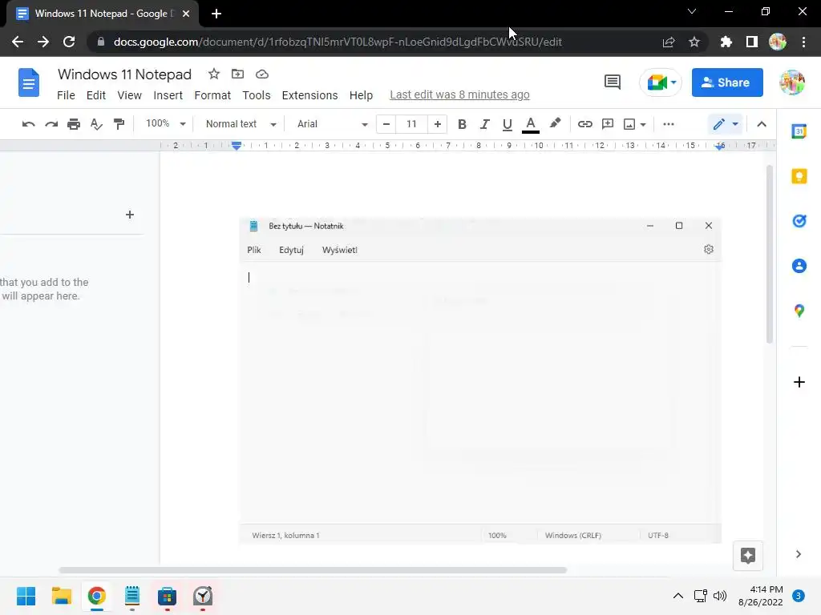This screenshot has width=821, height=615.
Task: Open the View menu
Action: (x=129, y=95)
